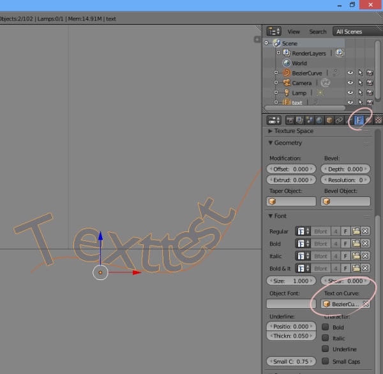Click the Object Font input field

(x=291, y=304)
